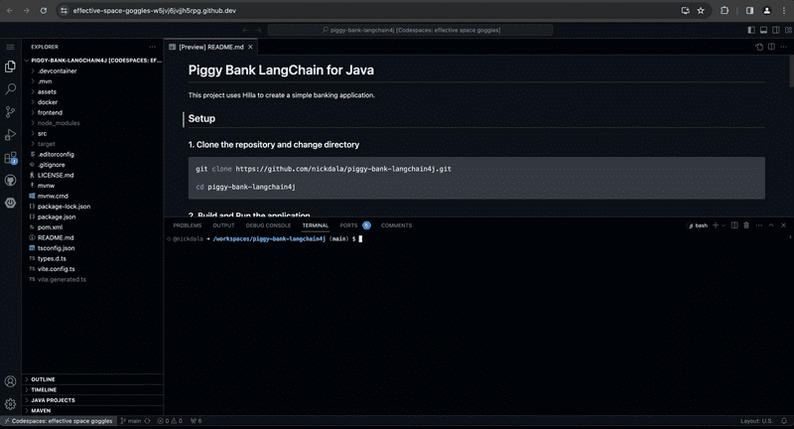The width and height of the screenshot is (794, 429).
Task: Open terminal panel more actions
Action: tap(758, 225)
